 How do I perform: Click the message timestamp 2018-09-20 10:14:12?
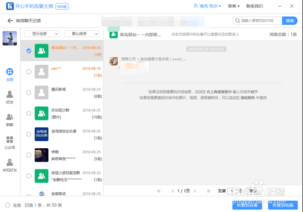point(206,49)
